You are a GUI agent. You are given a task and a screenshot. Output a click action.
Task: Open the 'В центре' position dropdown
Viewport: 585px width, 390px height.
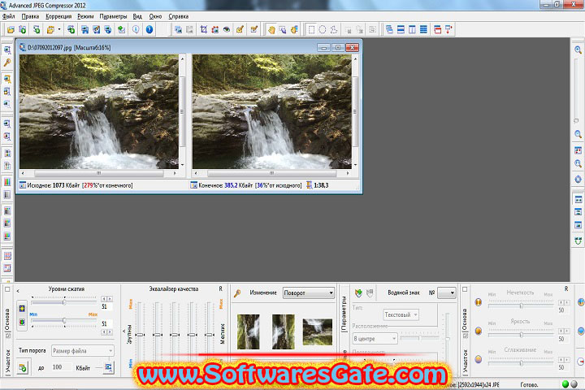tap(375, 339)
